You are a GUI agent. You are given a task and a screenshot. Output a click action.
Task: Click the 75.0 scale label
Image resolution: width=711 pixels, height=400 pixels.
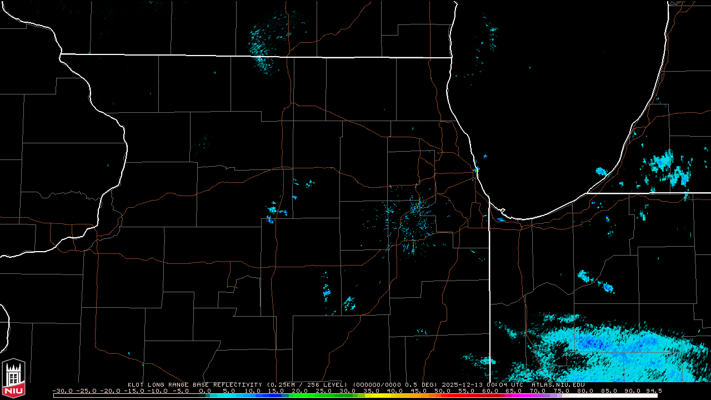(x=562, y=391)
